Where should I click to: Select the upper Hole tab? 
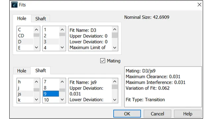pyautogui.click(x=22, y=19)
